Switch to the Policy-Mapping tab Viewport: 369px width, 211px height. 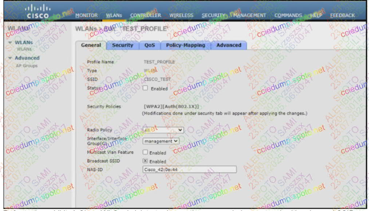point(185,45)
